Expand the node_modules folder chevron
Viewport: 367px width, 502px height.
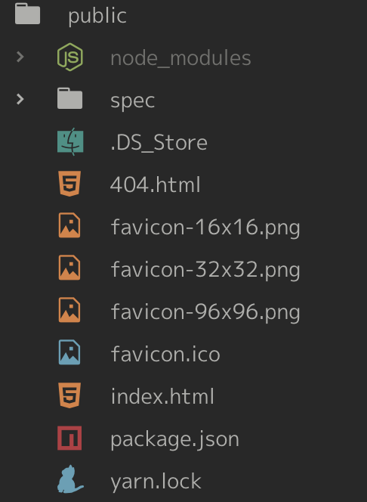(x=20, y=57)
